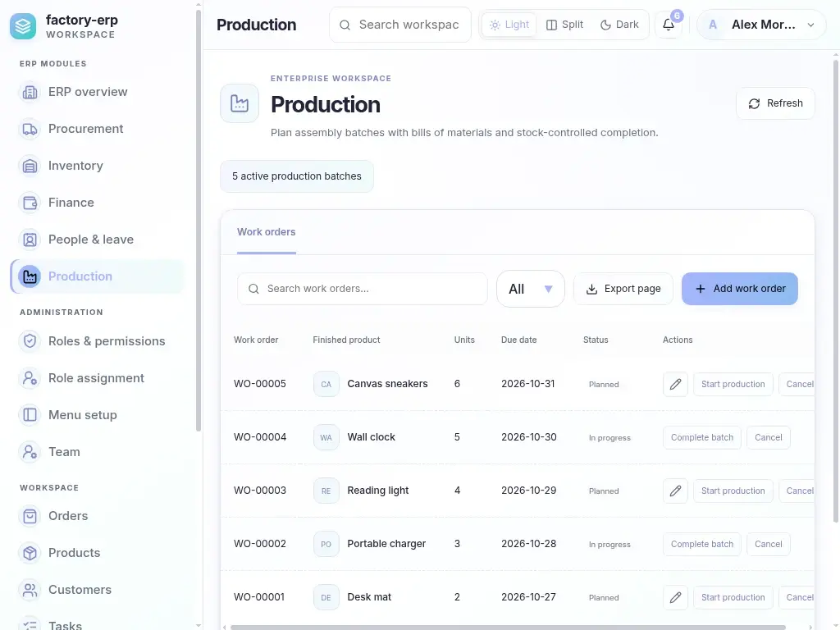The height and width of the screenshot is (630, 840).
Task: Edit WO-00001 with pencil icon
Action: click(676, 597)
